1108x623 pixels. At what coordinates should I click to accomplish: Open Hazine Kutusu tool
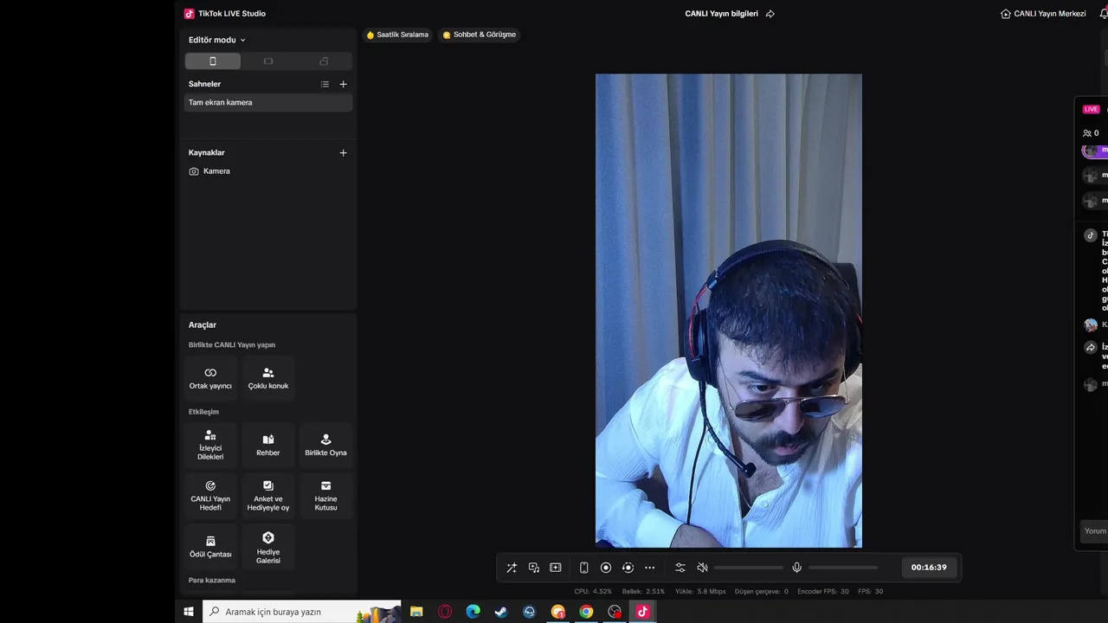pos(325,495)
